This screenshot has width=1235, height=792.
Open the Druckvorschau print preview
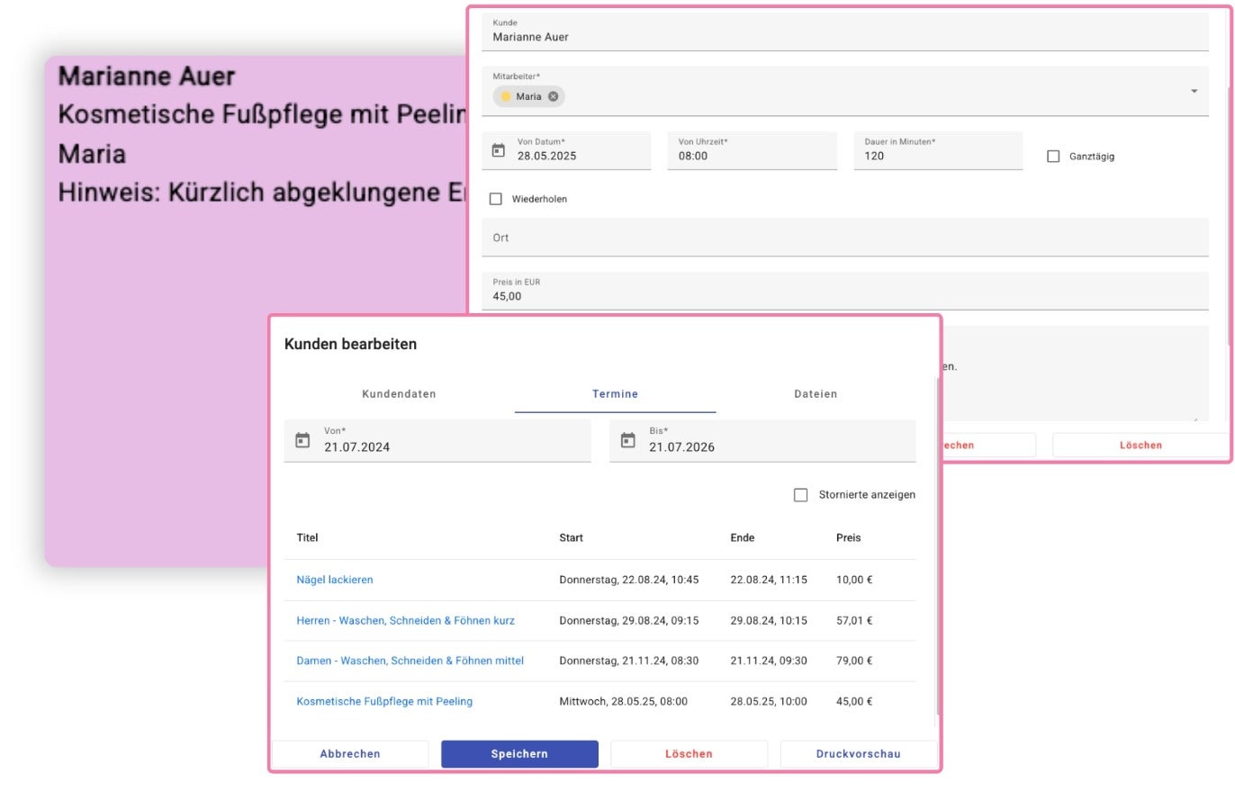pyautogui.click(x=858, y=754)
